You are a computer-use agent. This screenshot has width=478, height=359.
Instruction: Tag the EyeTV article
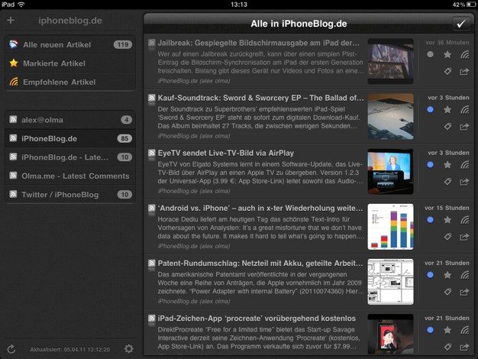(x=447, y=182)
